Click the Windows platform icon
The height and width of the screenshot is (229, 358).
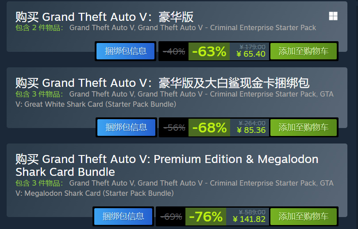[333, 16]
